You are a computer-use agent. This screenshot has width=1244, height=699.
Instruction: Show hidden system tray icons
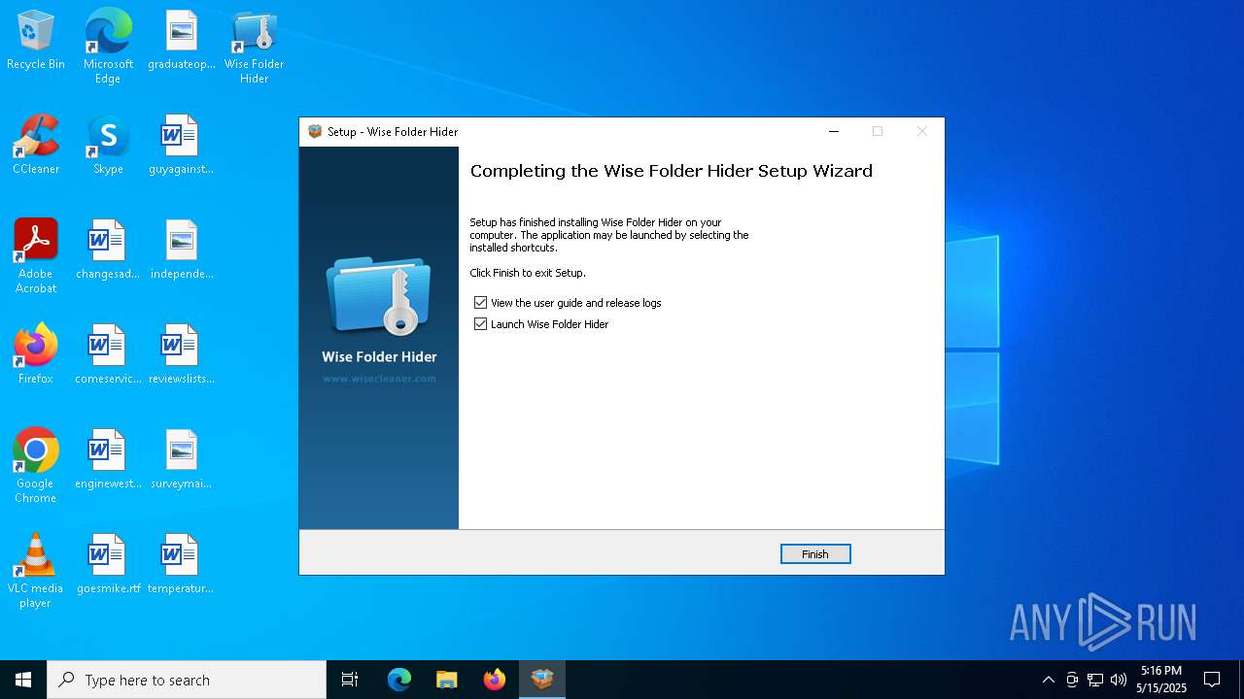click(1048, 680)
